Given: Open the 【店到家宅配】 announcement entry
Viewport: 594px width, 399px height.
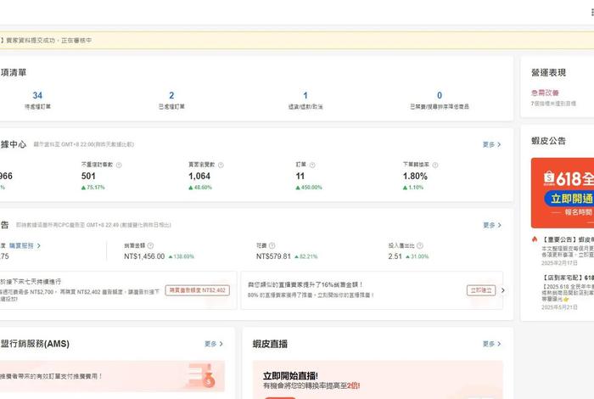Looking at the screenshot, I should coord(568,292).
